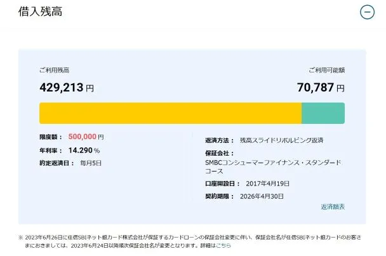386x256 pixels.
Task: Open the 返済額表 link
Action: (x=333, y=207)
